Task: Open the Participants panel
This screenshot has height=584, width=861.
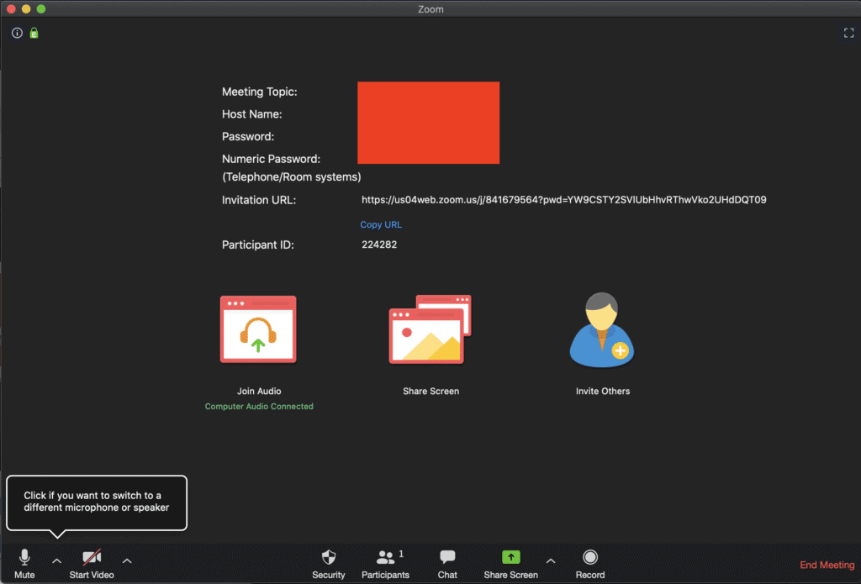Action: [385, 563]
